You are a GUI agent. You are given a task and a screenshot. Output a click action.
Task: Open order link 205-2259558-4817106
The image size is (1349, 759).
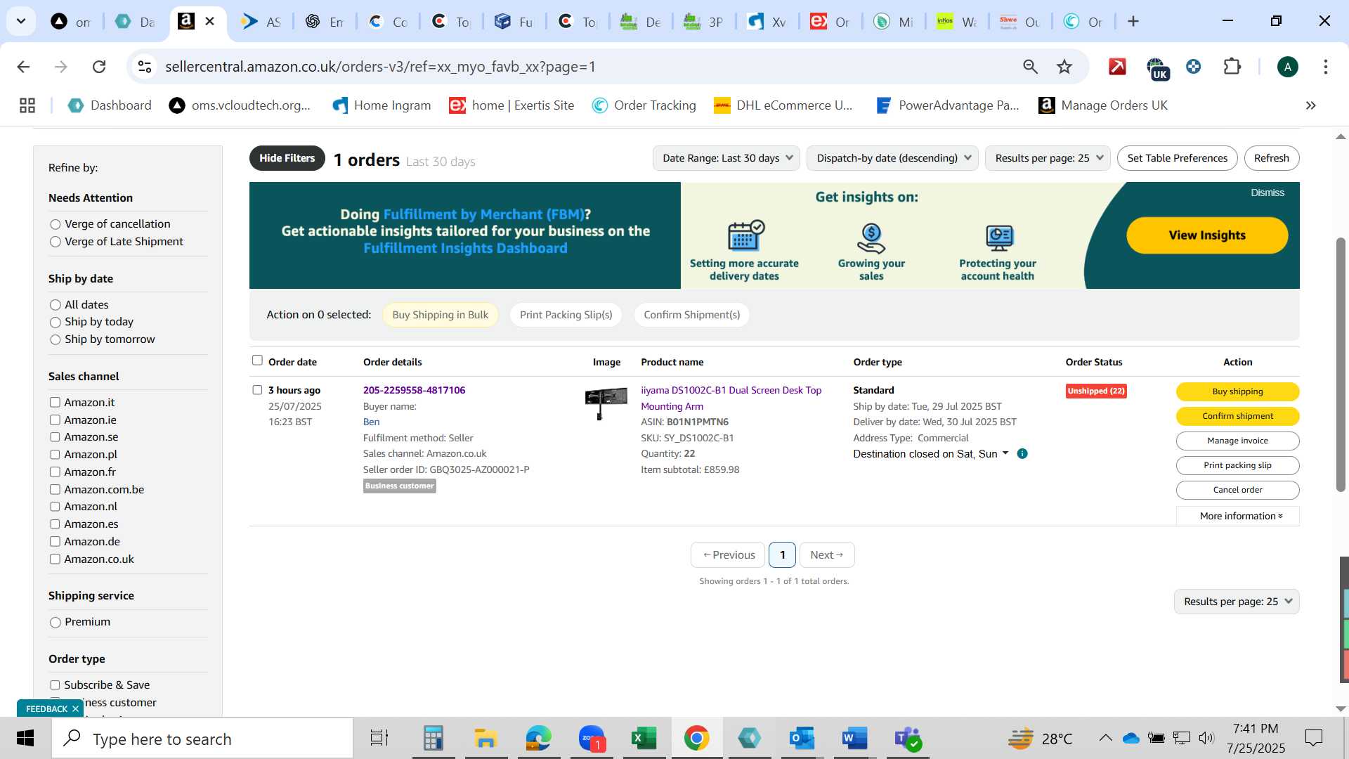(x=414, y=390)
